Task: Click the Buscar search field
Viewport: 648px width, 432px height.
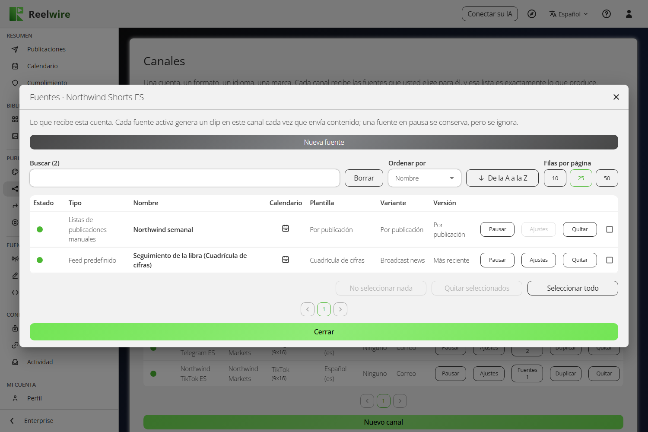Action: tap(185, 178)
